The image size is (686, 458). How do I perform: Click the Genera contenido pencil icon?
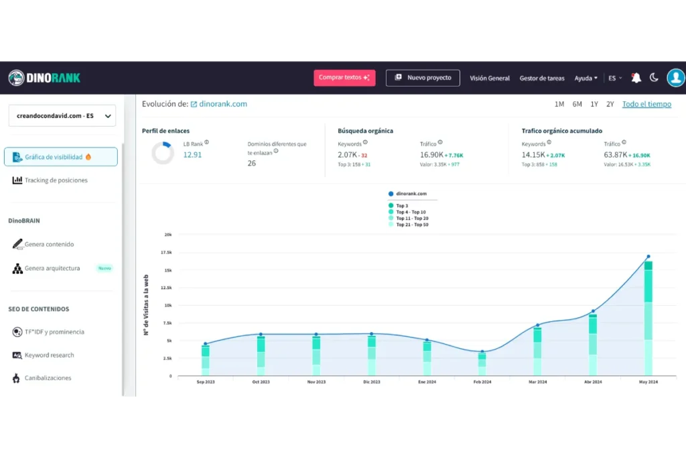pos(17,244)
